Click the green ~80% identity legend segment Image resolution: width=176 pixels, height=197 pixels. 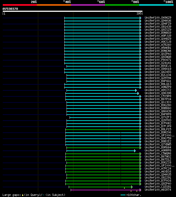point(122,5)
